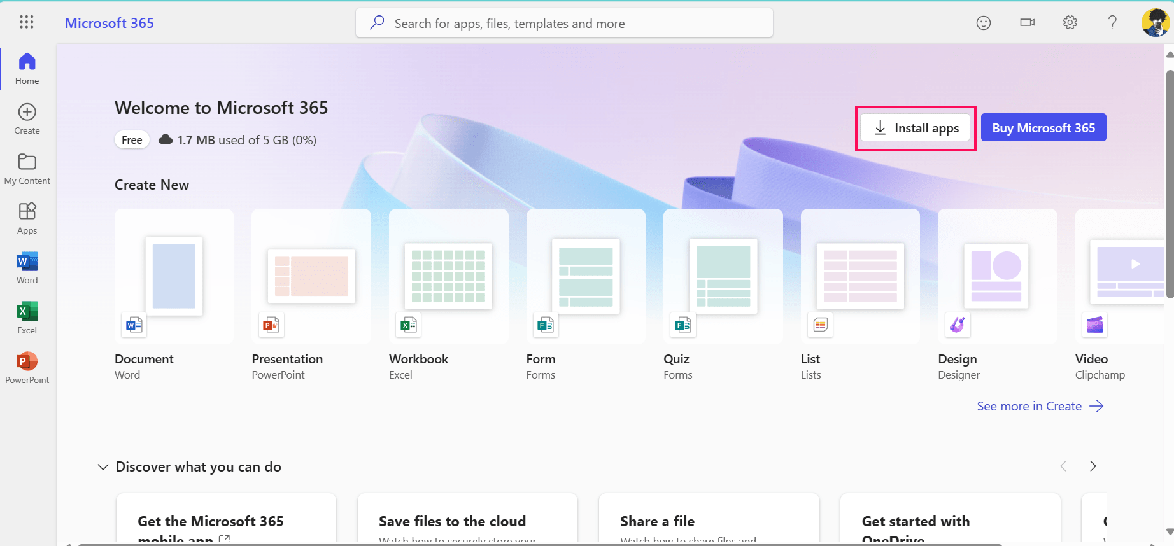Click the Word icon on Document card
Image resolution: width=1174 pixels, height=546 pixels.
pos(134,325)
